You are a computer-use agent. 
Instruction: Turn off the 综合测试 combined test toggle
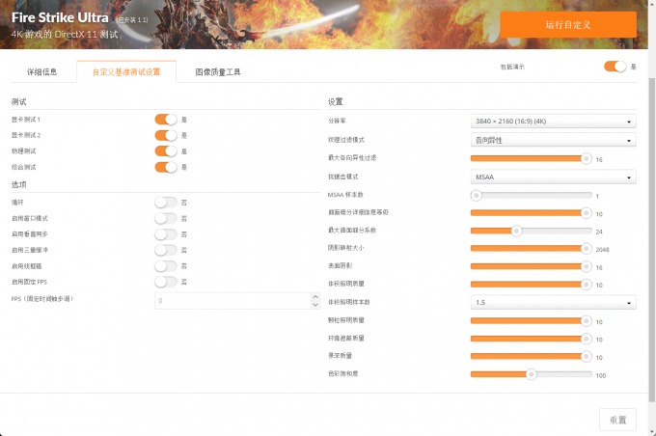[x=166, y=168]
